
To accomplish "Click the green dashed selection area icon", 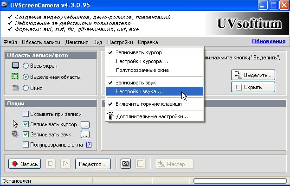I will pyautogui.click(x=15, y=77).
